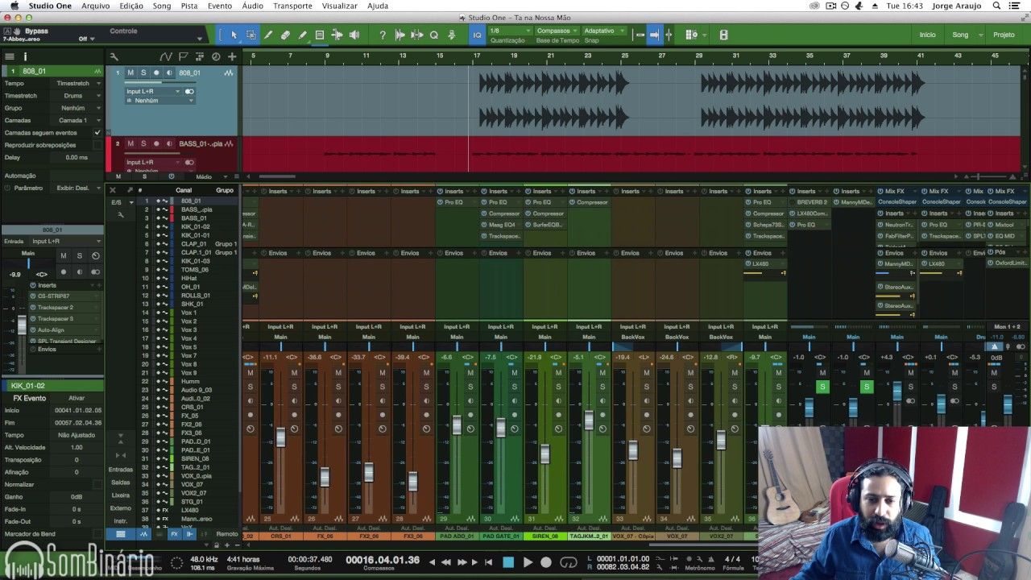Screen dimensions: 1031x580
Task: Select the Arrow tool in the toolbar
Action: [234, 35]
